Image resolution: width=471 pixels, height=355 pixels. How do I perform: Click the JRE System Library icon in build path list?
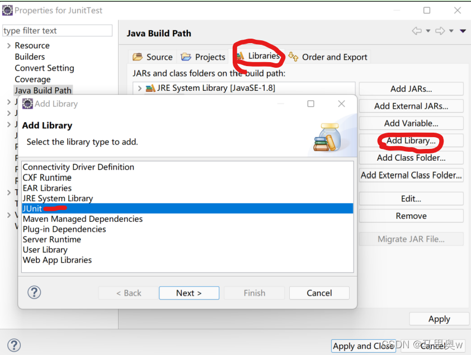(x=150, y=88)
